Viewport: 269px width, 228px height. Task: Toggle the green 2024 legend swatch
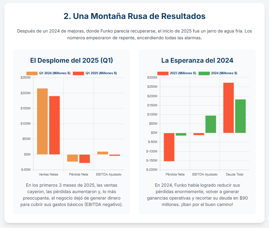point(204,73)
